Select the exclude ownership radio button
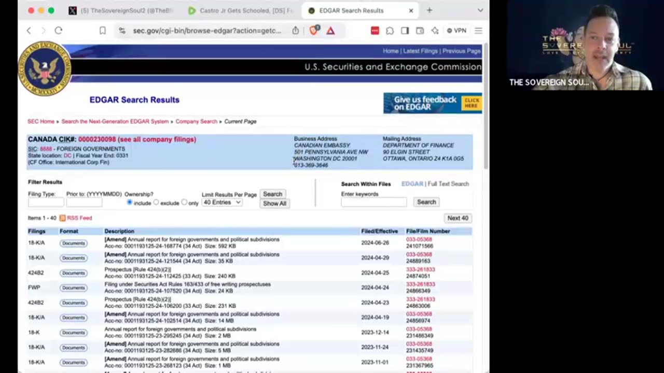This screenshot has height=373, width=664. point(156,202)
